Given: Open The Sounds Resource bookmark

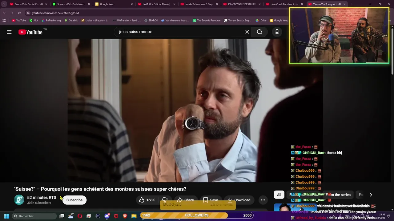Looking at the screenshot, I should click(206, 21).
